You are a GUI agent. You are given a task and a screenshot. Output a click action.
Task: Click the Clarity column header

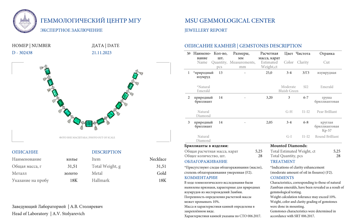303,63
